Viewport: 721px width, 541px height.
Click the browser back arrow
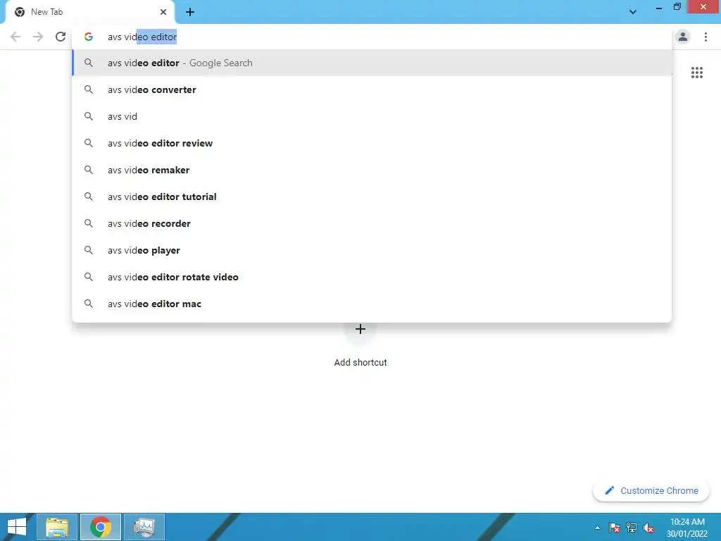tap(15, 37)
